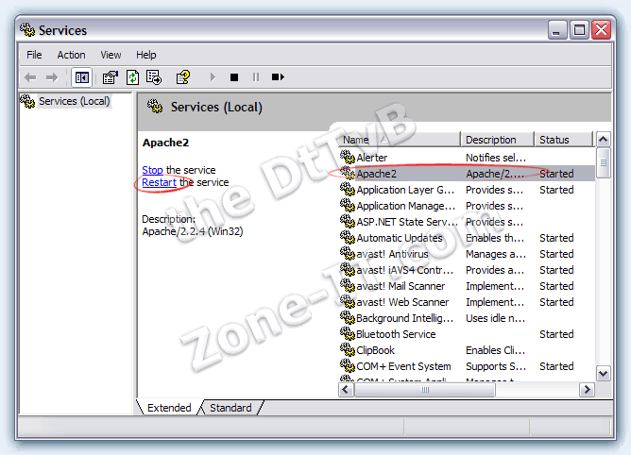The width and height of the screenshot is (631, 455).
Task: Click the Refresh toolbar icon
Action: click(132, 77)
